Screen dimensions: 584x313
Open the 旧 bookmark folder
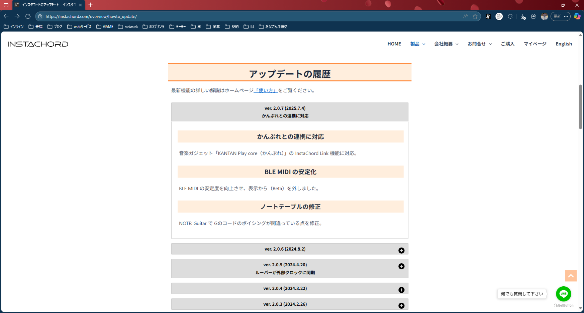(249, 27)
